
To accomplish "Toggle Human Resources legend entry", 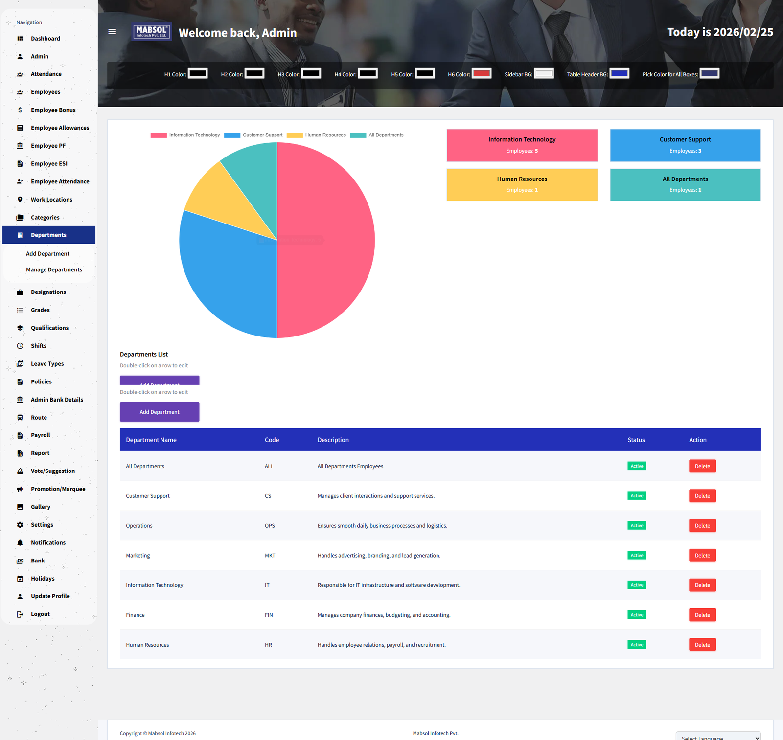I will coord(316,135).
